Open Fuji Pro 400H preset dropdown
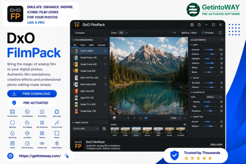246x164 pixels. (x=86, y=129)
